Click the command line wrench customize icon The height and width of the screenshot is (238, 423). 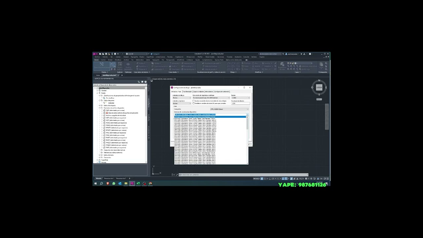(x=176, y=175)
